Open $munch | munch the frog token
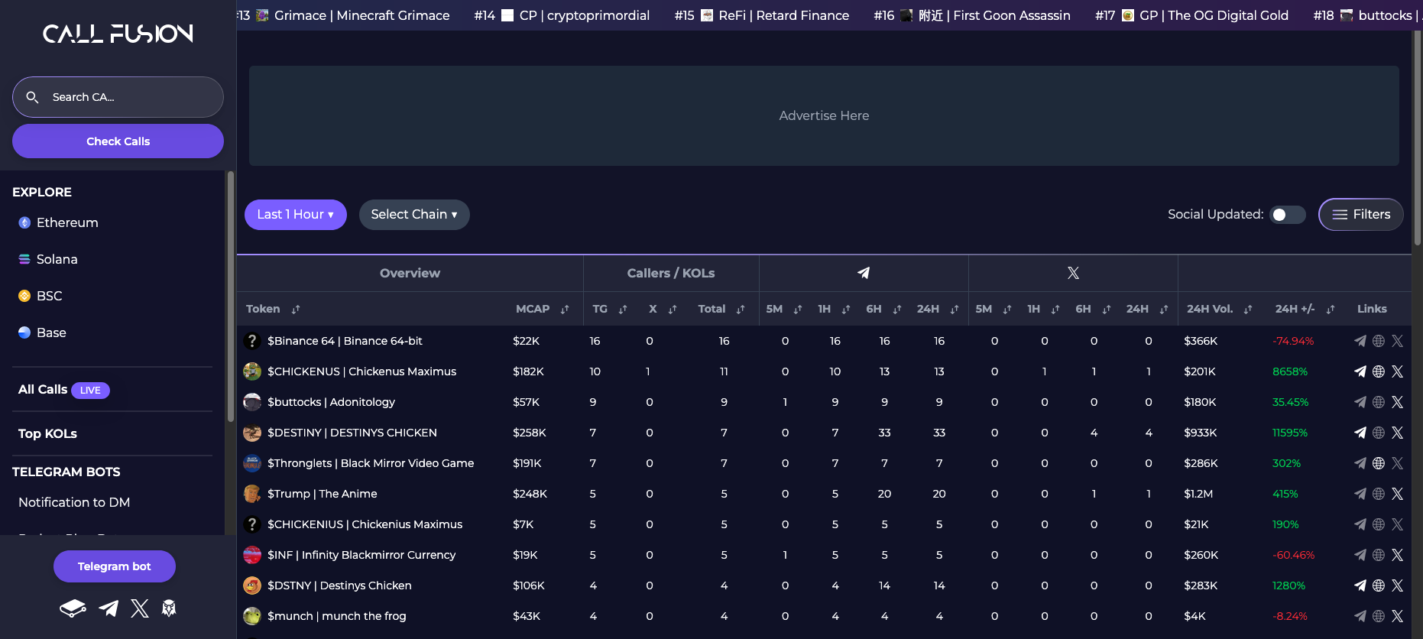Image resolution: width=1423 pixels, height=639 pixels. (x=337, y=616)
